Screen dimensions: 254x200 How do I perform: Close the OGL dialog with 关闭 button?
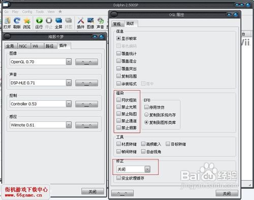pyautogui.click(x=227, y=193)
